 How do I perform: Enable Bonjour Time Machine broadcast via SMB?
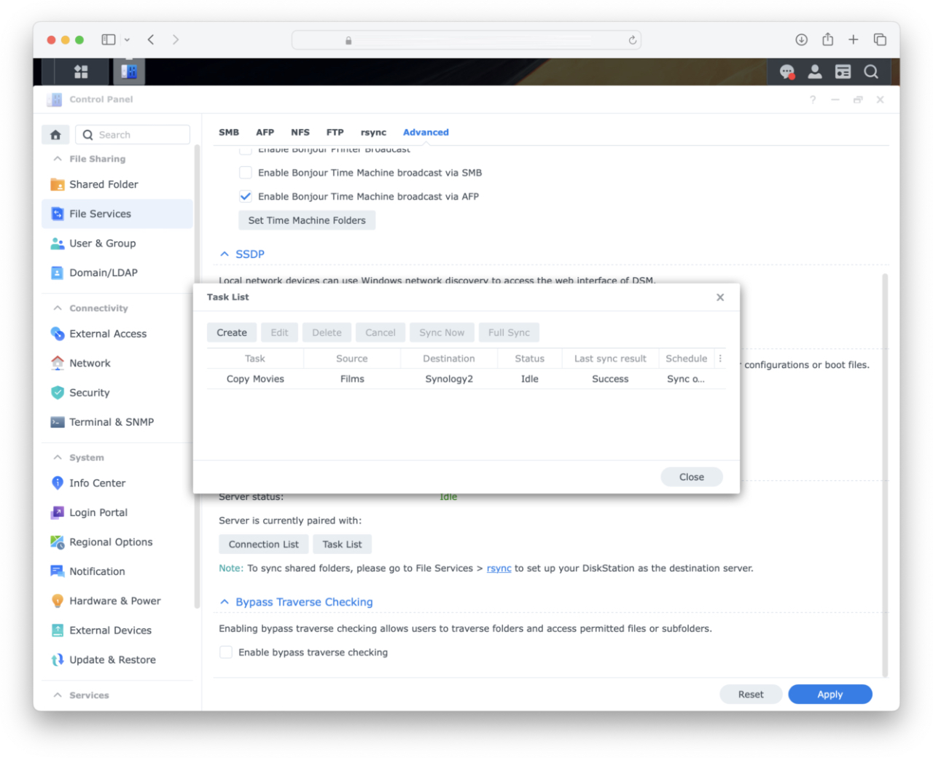point(246,172)
